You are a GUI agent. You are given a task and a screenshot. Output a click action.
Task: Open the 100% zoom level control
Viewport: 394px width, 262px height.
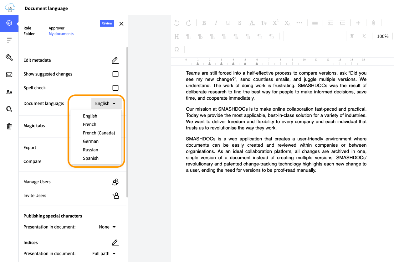[x=383, y=36]
